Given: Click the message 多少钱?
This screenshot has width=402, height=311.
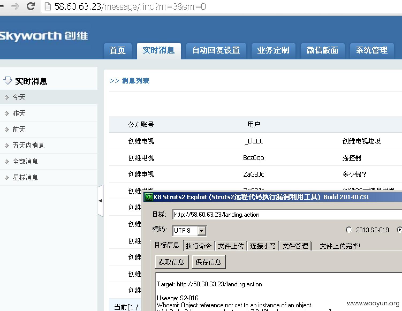Looking at the screenshot, I should (354, 174).
